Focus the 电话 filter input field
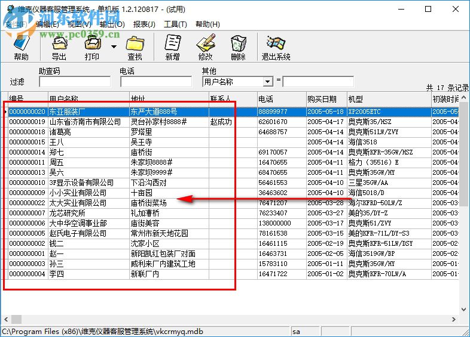This screenshot has height=337, width=470. click(x=156, y=82)
